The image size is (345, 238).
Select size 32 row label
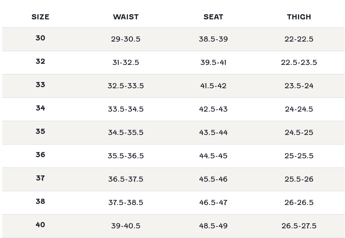point(40,61)
